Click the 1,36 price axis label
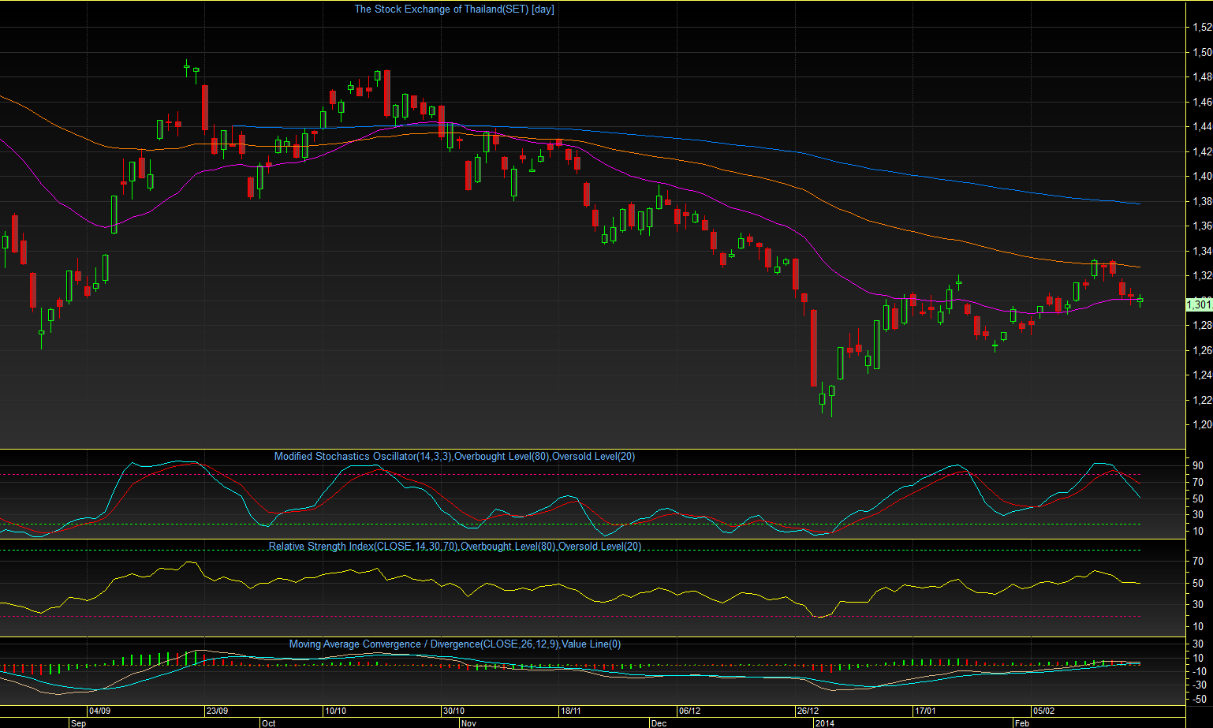The width and height of the screenshot is (1213, 728). click(x=1202, y=226)
